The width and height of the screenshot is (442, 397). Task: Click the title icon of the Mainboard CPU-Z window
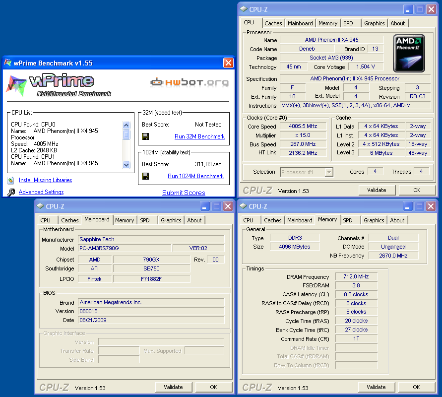pos(40,206)
